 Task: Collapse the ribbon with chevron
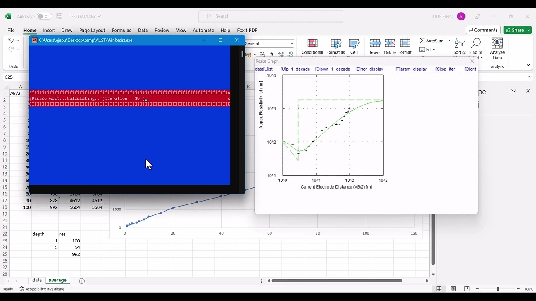tap(528, 65)
